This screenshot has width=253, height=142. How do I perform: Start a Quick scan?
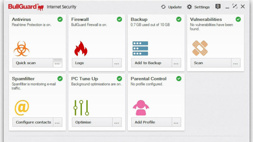(33, 63)
